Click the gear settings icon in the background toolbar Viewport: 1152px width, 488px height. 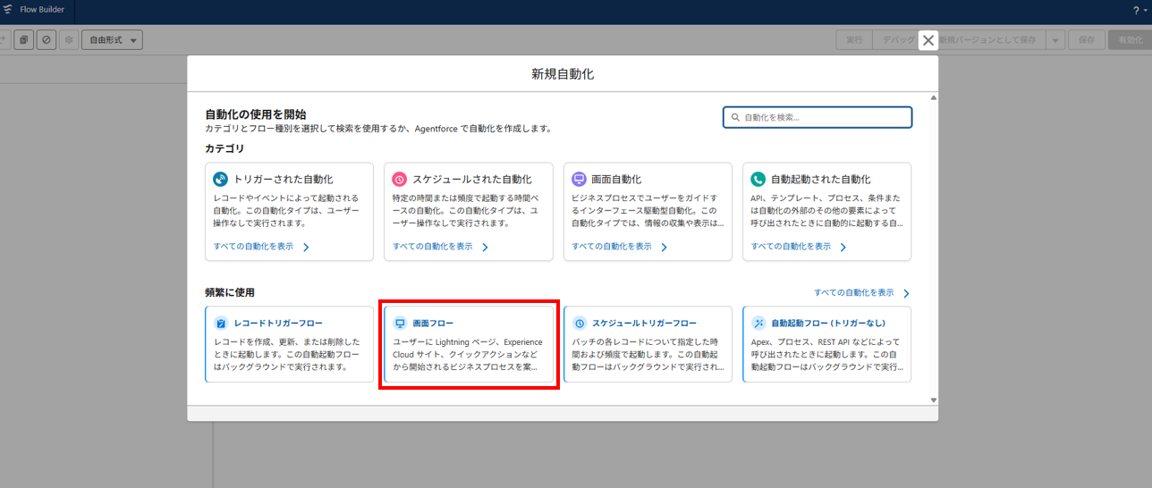(69, 40)
